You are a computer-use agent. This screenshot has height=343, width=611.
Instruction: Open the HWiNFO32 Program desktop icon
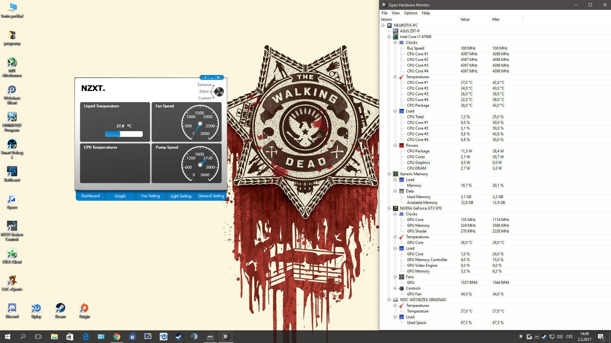12,122
